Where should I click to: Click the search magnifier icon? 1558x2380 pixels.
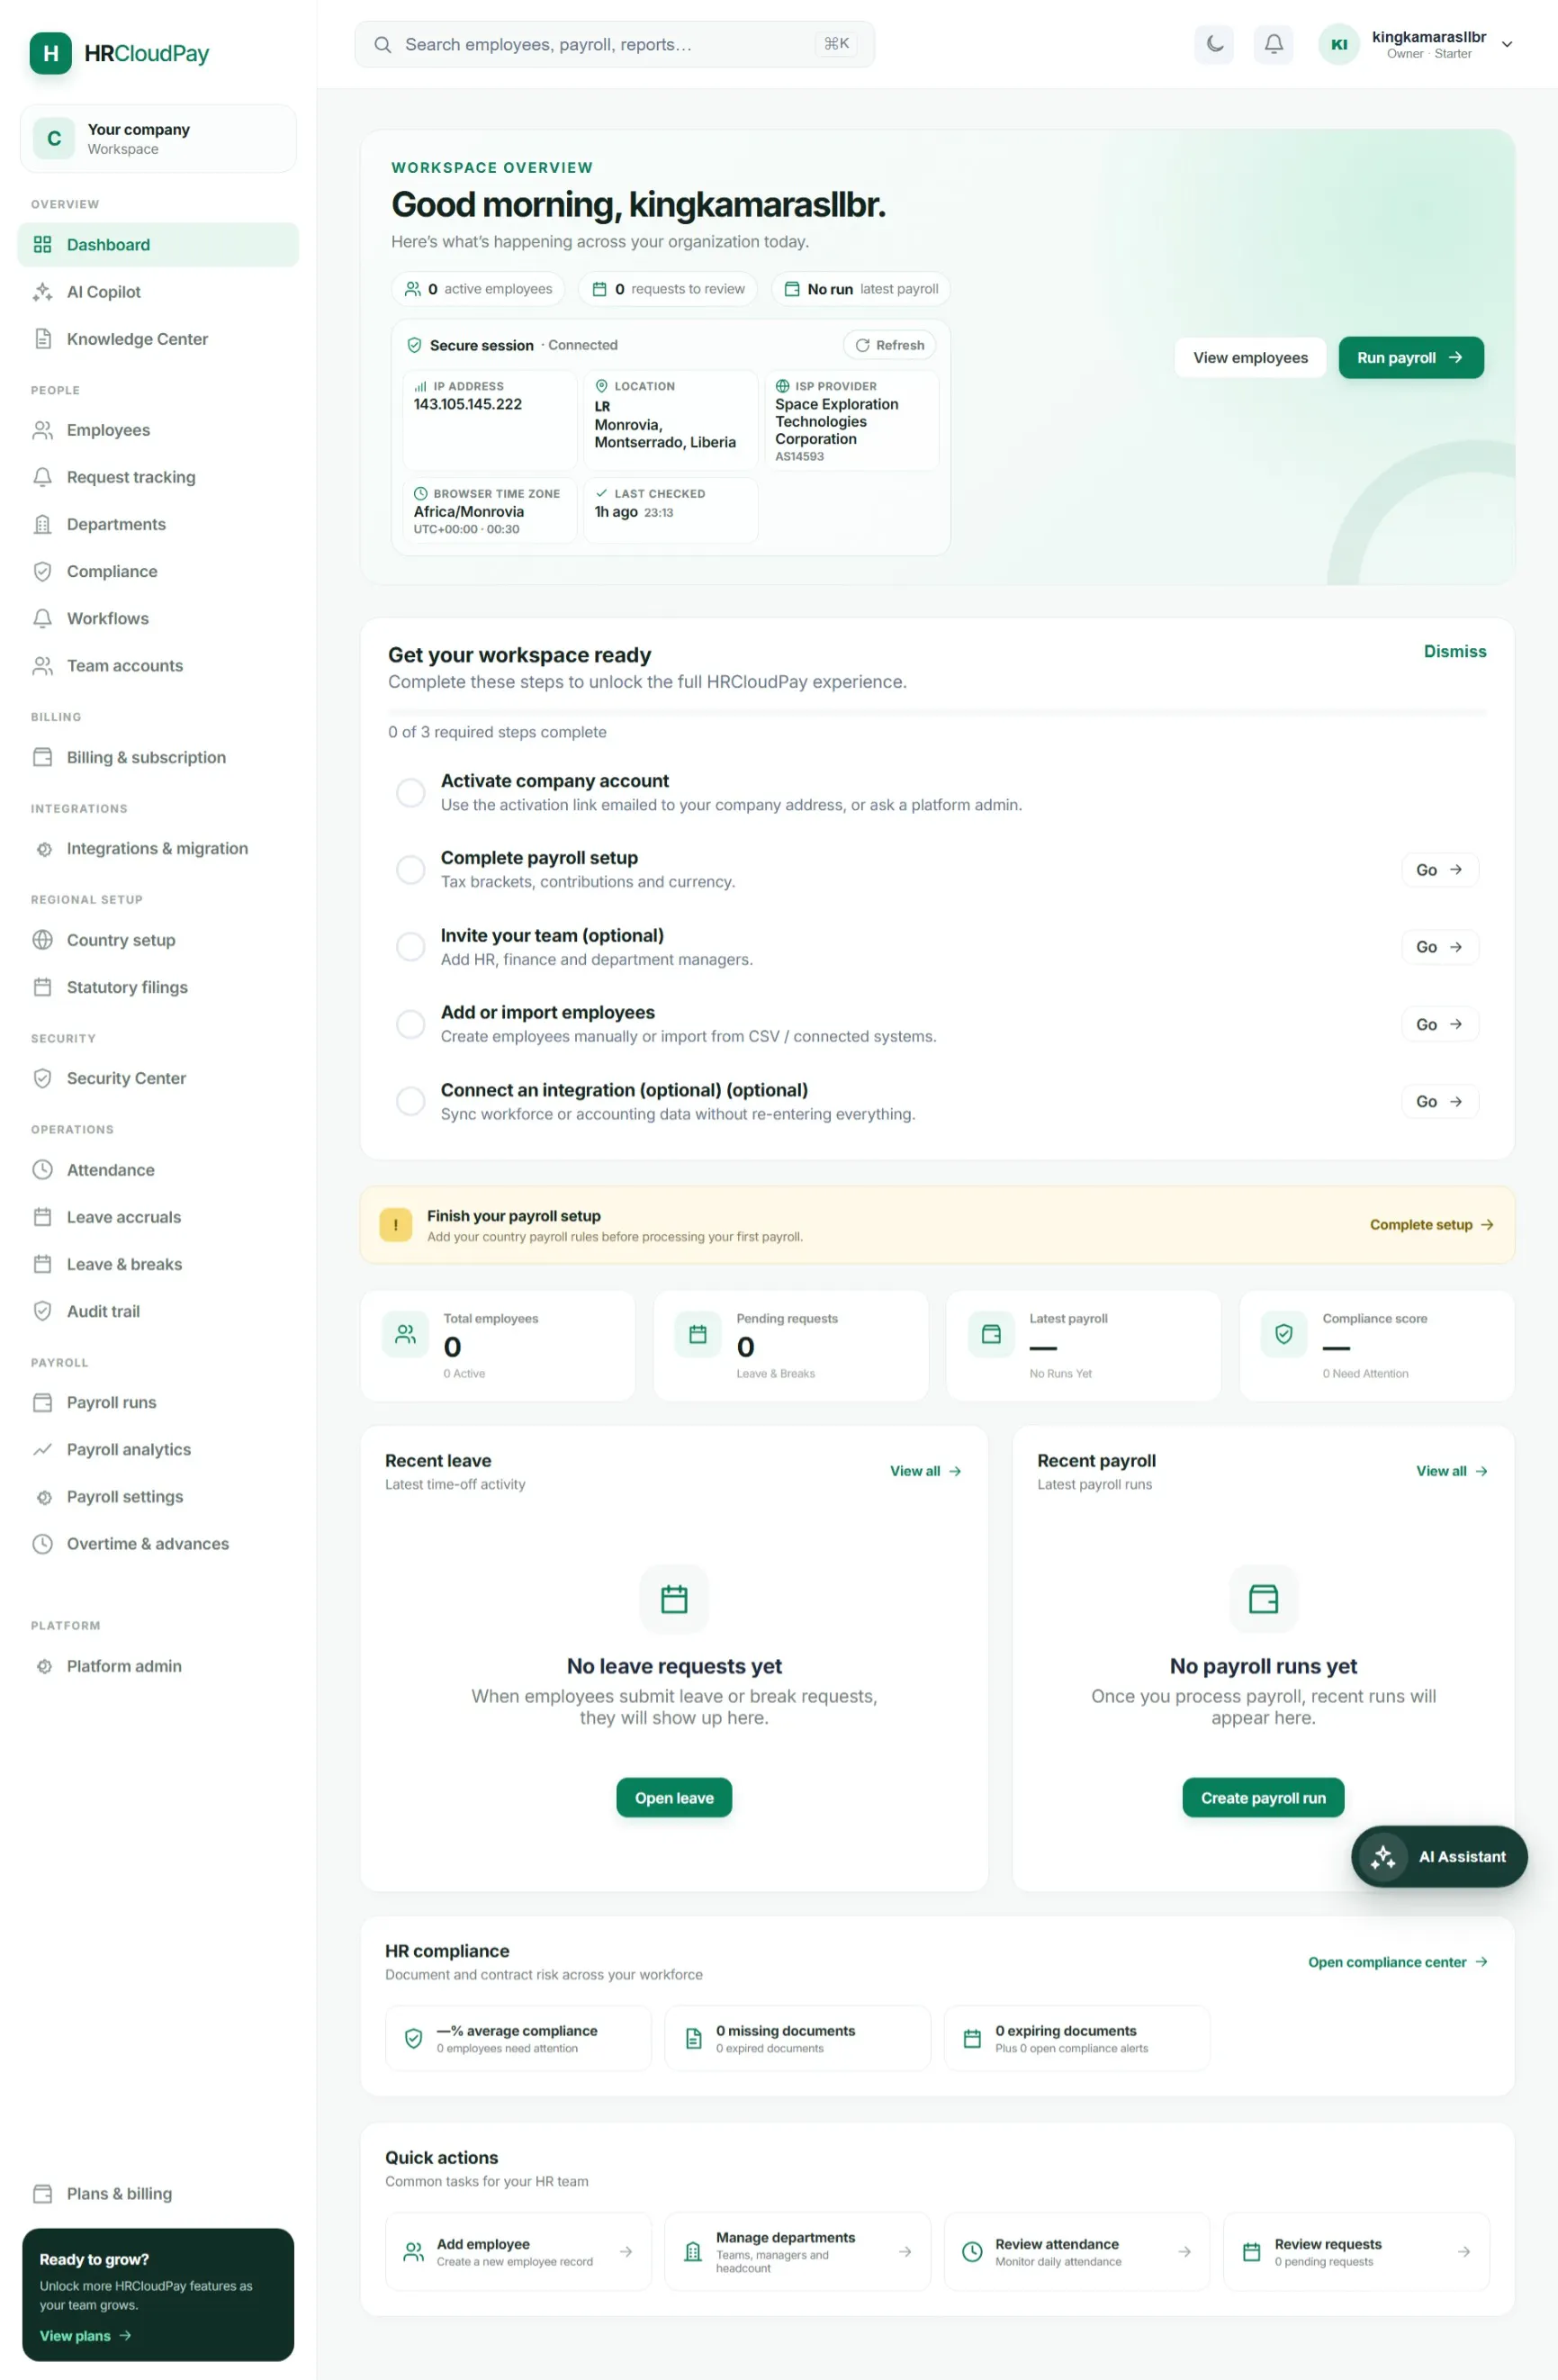pos(382,45)
